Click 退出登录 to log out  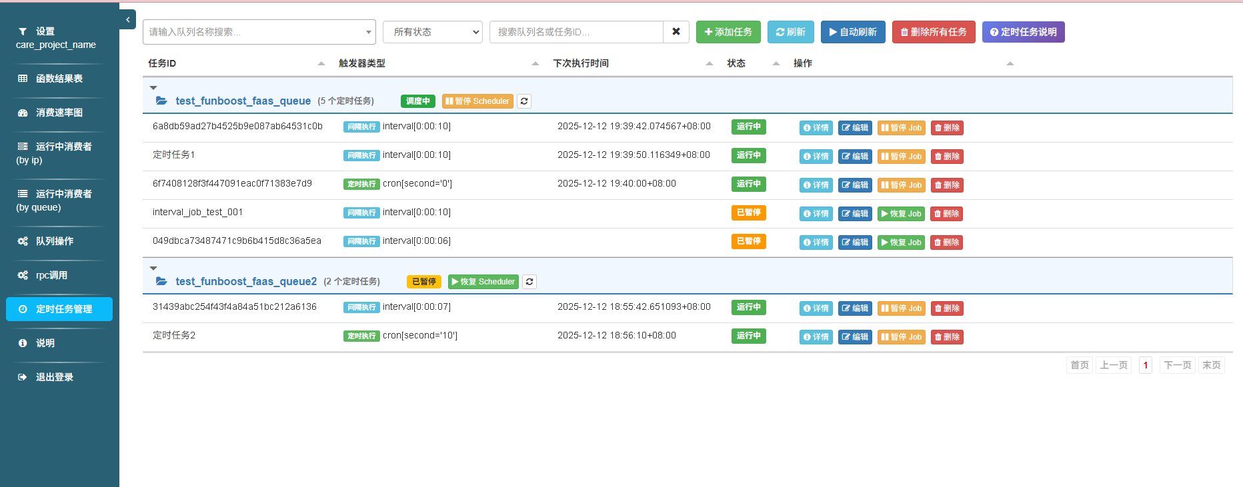[59, 377]
